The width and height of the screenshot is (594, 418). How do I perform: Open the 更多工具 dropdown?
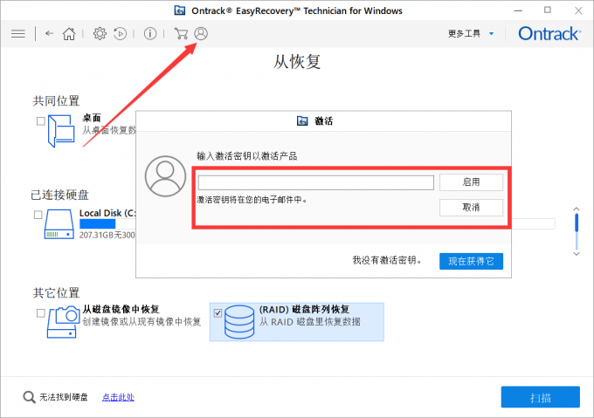471,34
